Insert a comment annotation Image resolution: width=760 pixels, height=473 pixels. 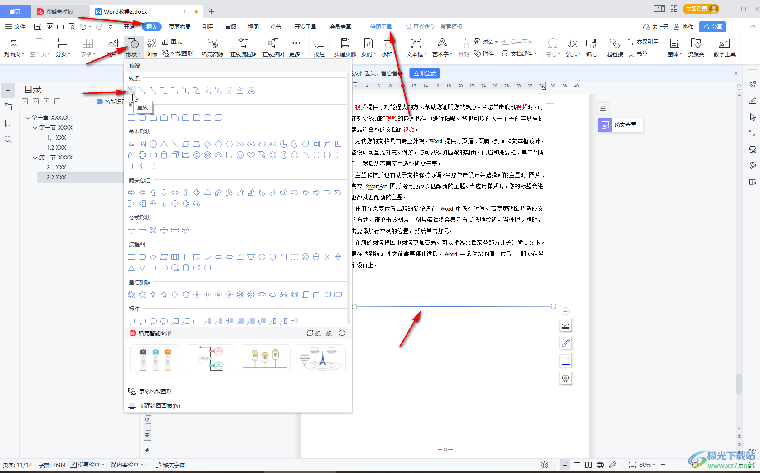tap(319, 48)
